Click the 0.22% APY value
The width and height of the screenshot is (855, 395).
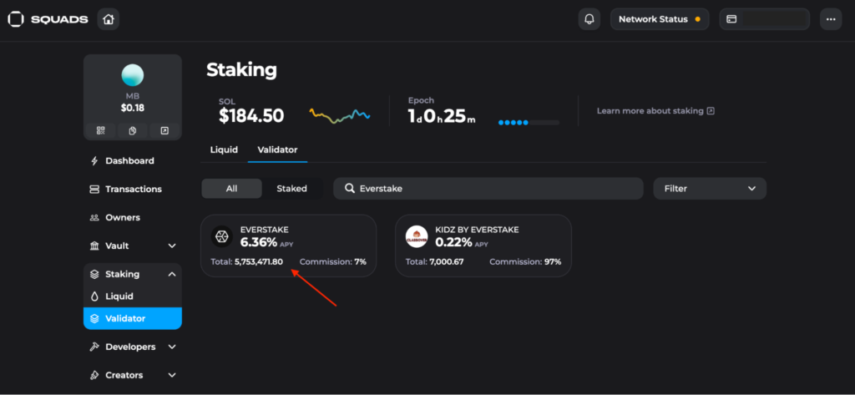click(453, 242)
